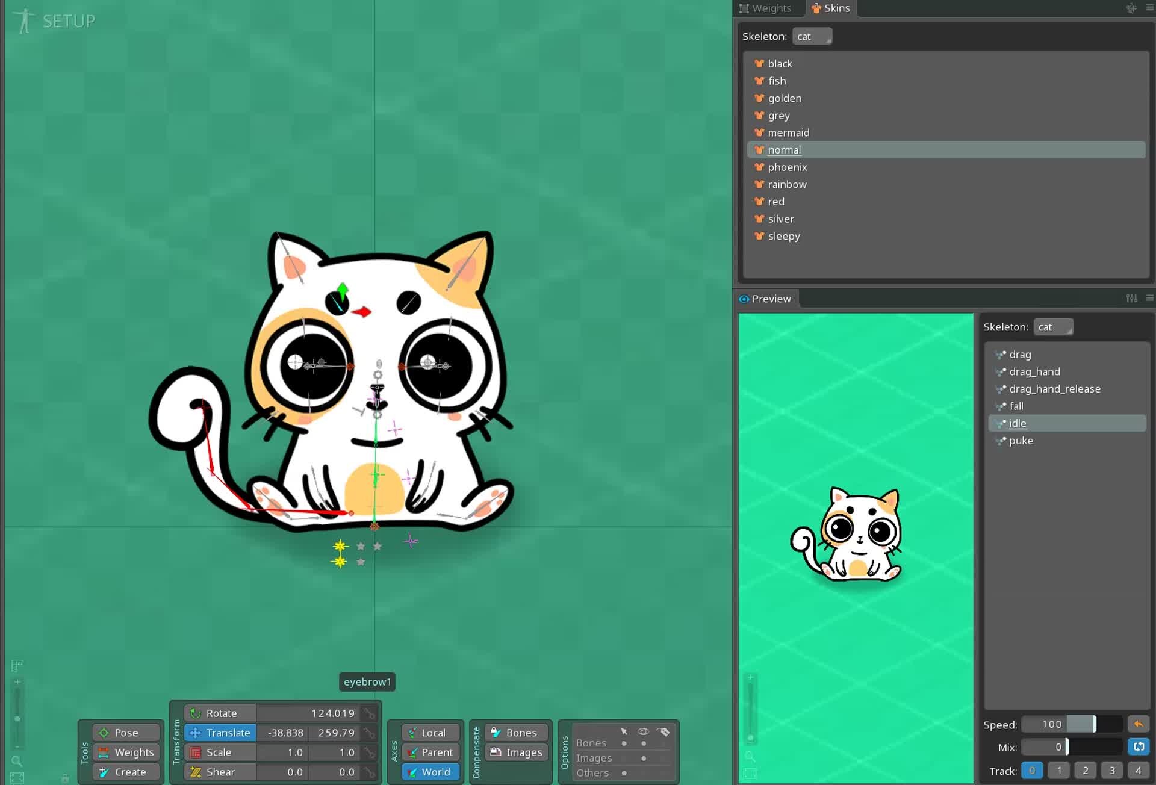This screenshot has height=785, width=1156.
Task: Open the skeleton selector in Preview panel
Action: point(1053,327)
